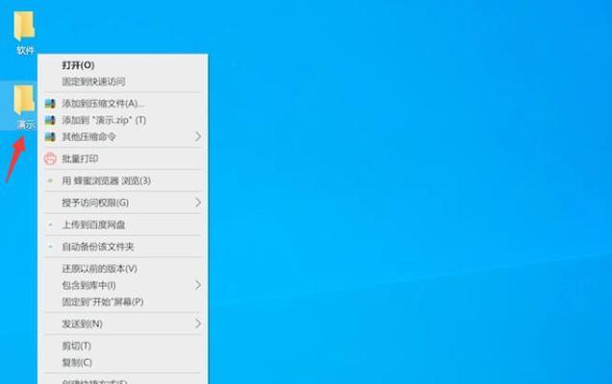Open the 软件 folder icon on desktop
Image resolution: width=612 pixels, height=384 pixels.
click(x=24, y=26)
